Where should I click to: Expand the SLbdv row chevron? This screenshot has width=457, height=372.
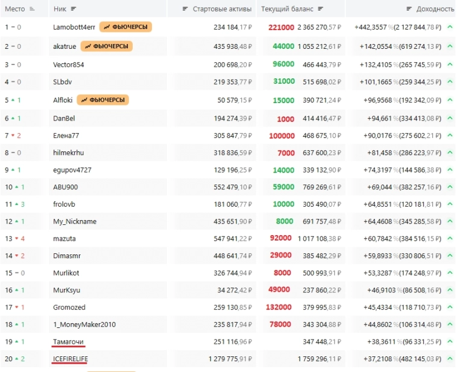pyautogui.click(x=450, y=82)
